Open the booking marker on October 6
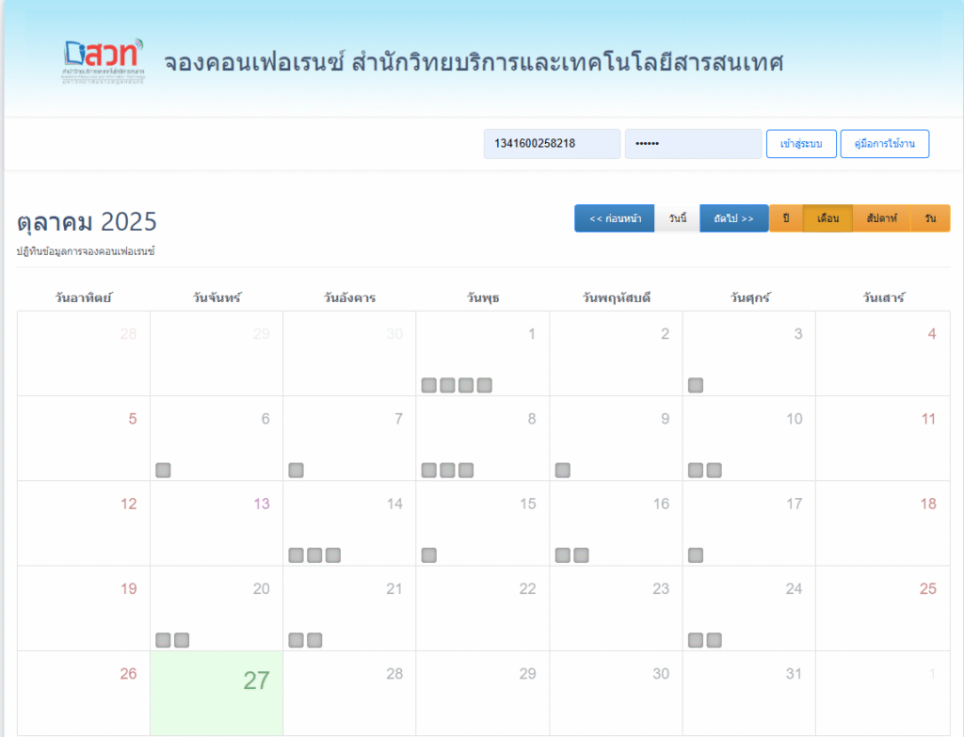Viewport: 964px width, 737px height. click(163, 470)
